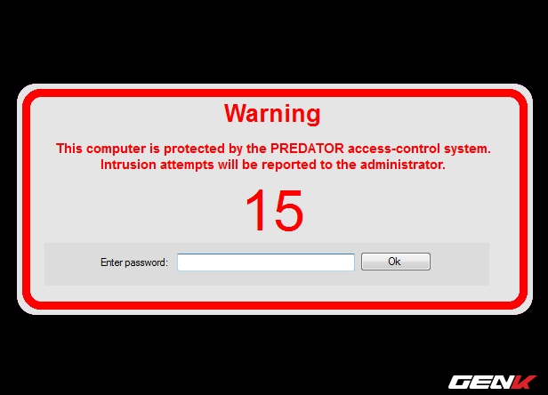
Task: Click the red K in GENK logo
Action: 526,382
